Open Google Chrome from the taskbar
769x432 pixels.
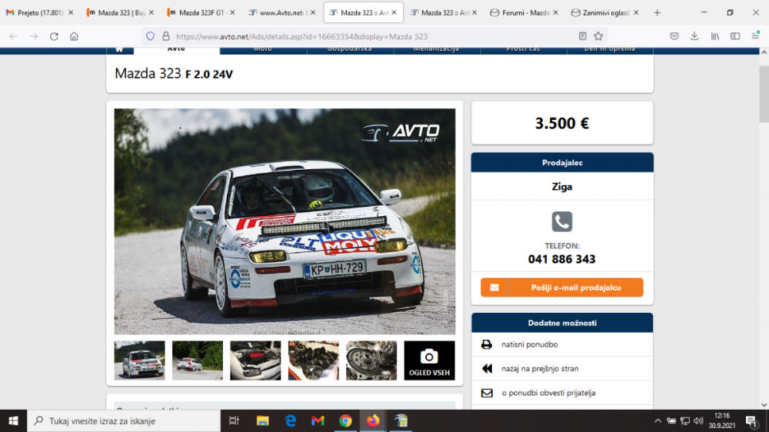345,420
